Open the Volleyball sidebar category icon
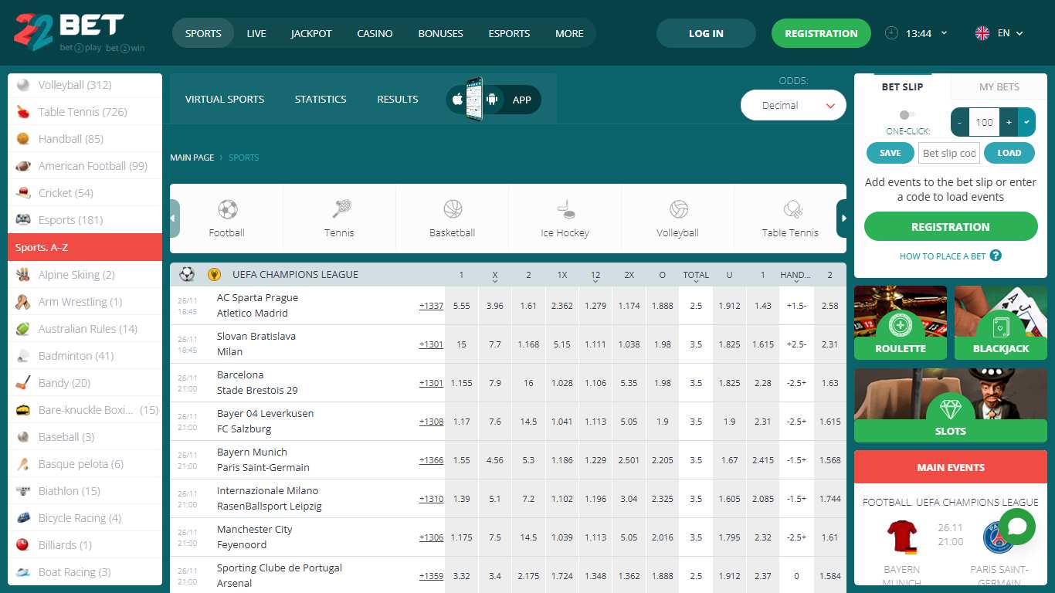 pos(23,85)
